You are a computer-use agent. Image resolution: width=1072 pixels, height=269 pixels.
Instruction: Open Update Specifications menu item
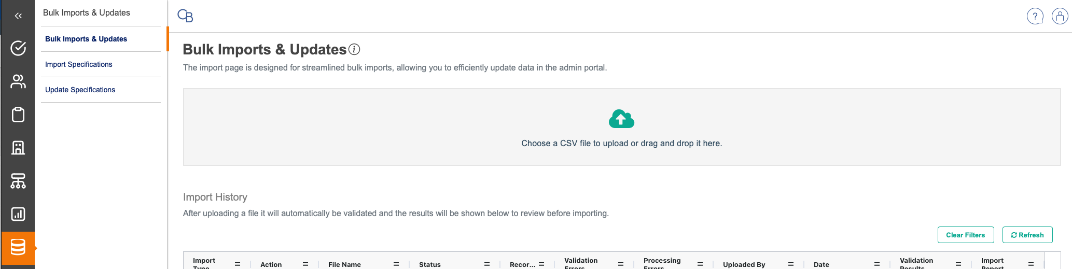tap(80, 90)
